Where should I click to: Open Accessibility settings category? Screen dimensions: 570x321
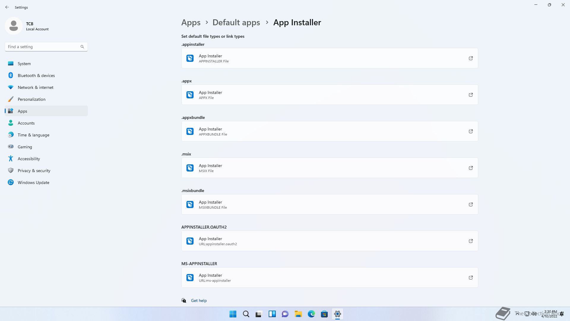[46, 159]
